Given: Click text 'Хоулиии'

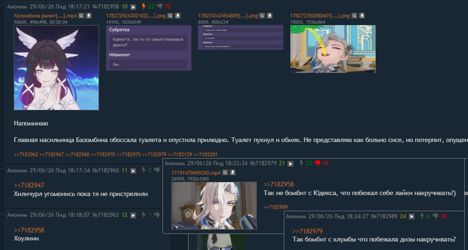Looking at the screenshot, I should (26, 238).
